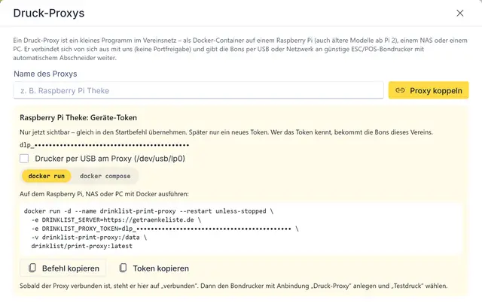Select the docker run tab
The width and height of the screenshot is (482, 306).
(47, 176)
